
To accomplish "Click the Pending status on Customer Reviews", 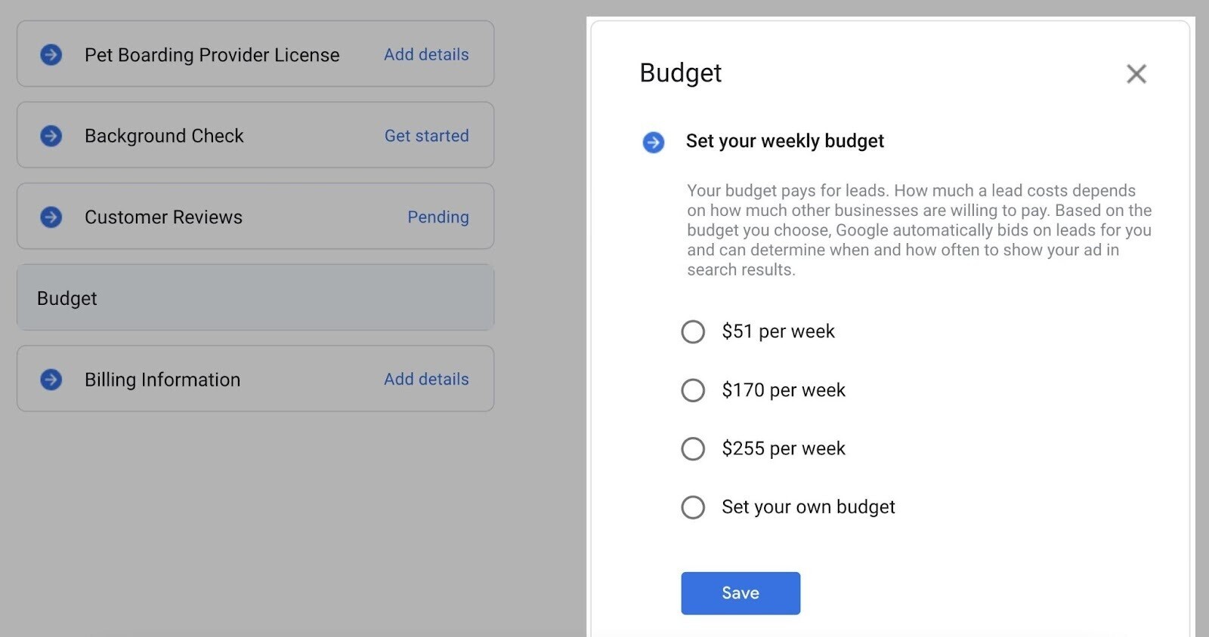I will click(x=438, y=217).
